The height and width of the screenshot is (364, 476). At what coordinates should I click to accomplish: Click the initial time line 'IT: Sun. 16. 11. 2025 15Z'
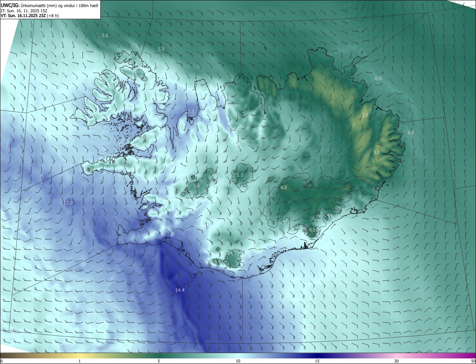[x=24, y=11]
